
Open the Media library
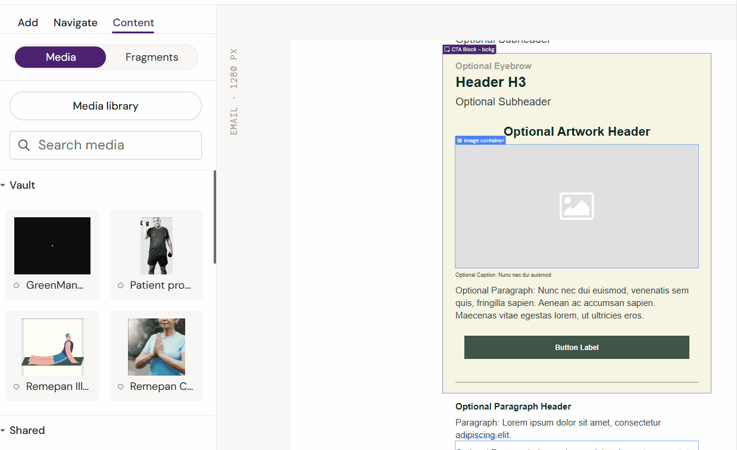[105, 106]
